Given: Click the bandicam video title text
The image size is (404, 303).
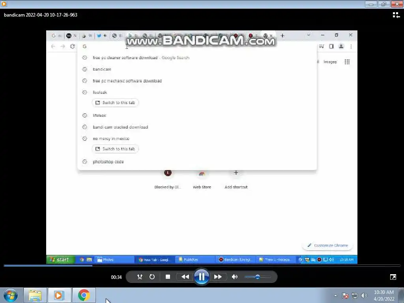Looking at the screenshot, I should click(x=41, y=15).
